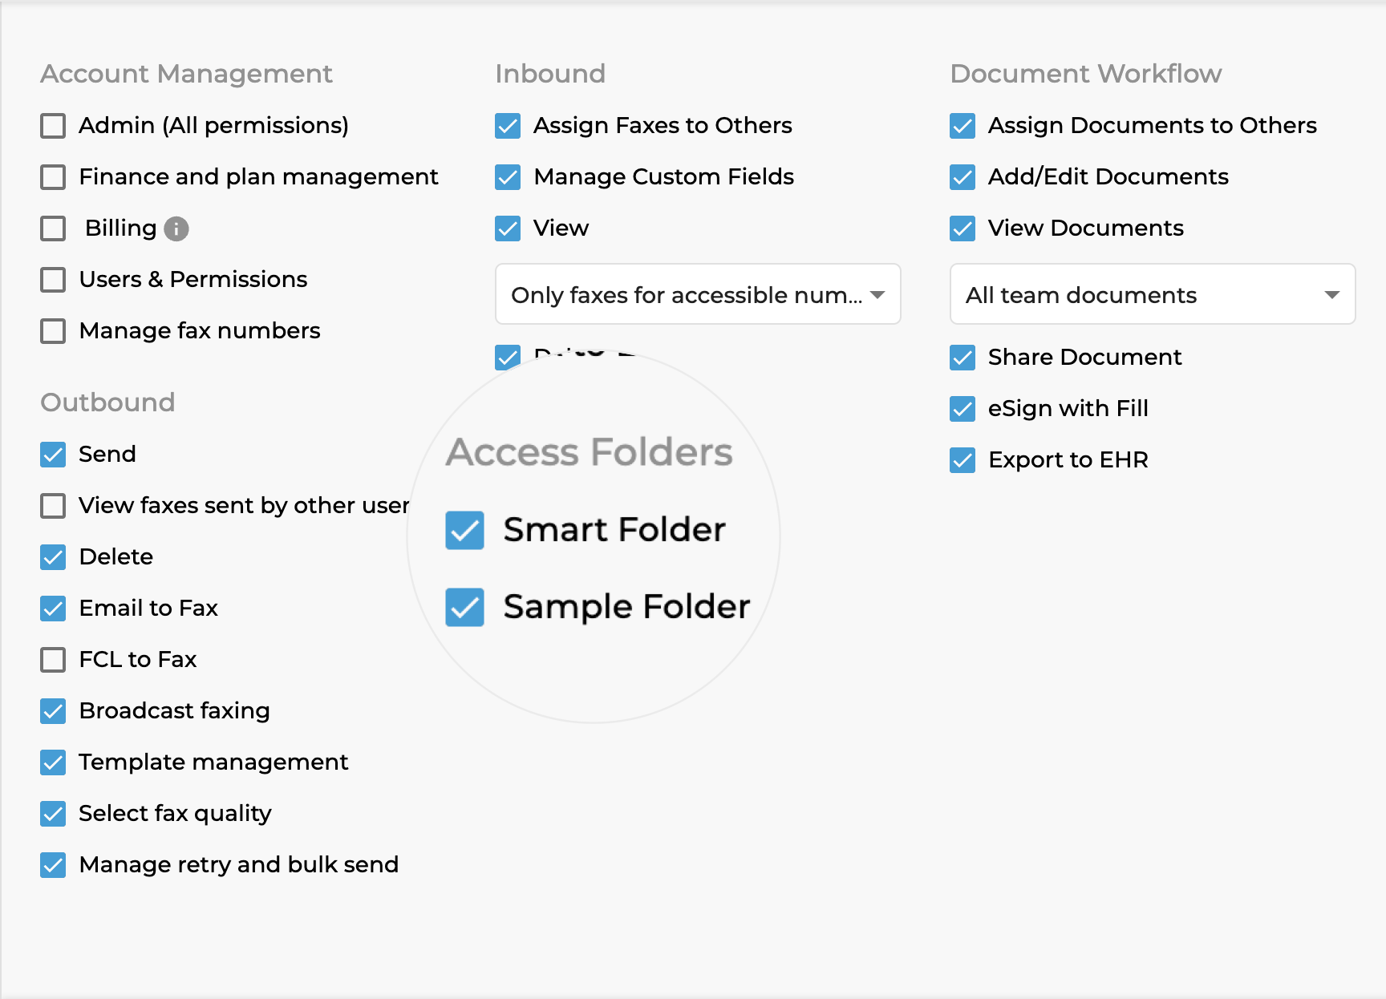Toggle off Manage Custom Fields
This screenshot has height=999, width=1386.
click(508, 177)
